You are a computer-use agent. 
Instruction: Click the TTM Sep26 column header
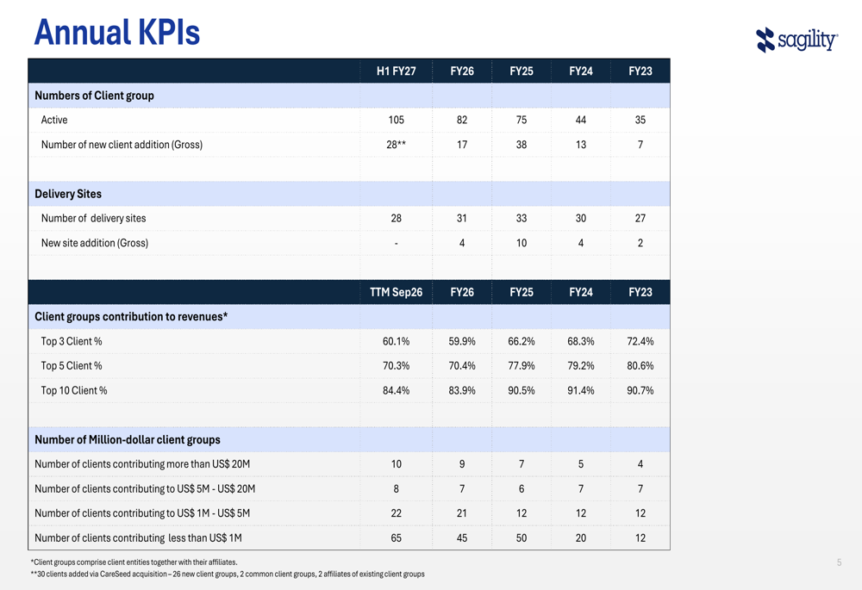(396, 292)
